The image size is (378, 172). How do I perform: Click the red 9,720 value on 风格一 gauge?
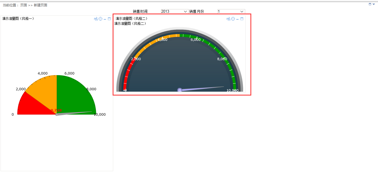coord(56,110)
